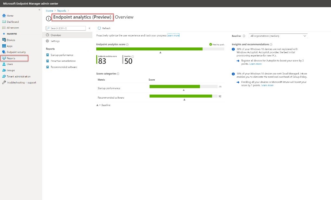Open the Baseline dropdown
Image resolution: width=331 pixels, height=200 pixels.
pos(278,36)
